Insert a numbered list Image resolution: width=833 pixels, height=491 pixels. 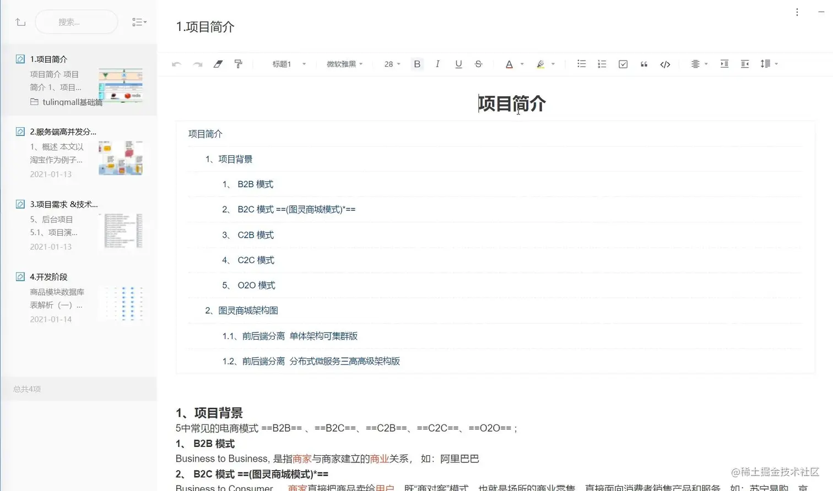pos(602,64)
